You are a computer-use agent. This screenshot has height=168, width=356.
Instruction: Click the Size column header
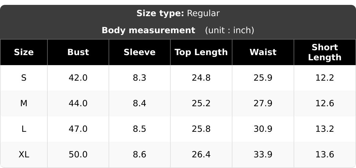click(x=24, y=52)
